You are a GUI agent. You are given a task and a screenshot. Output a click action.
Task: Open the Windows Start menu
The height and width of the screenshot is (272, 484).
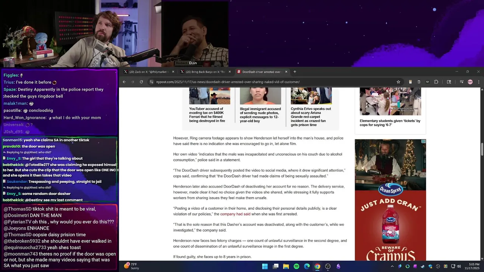pos(265,266)
